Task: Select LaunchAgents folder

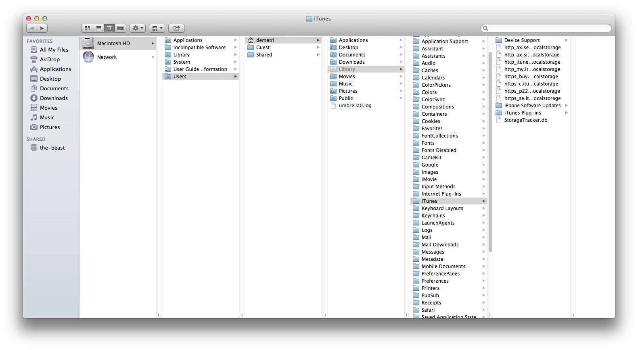Action: tap(448, 223)
